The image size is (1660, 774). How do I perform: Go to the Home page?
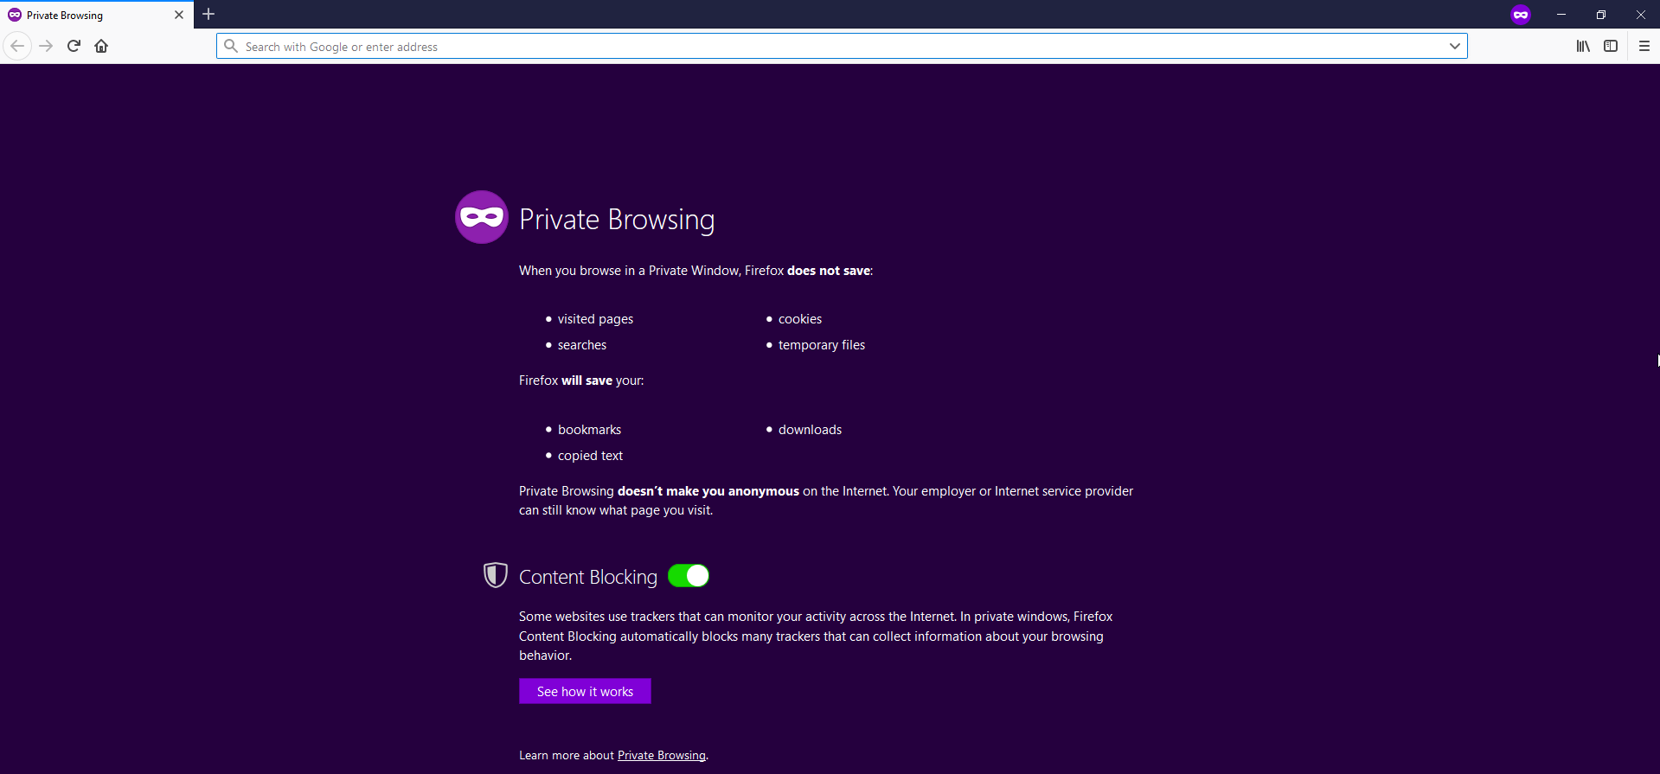101,46
